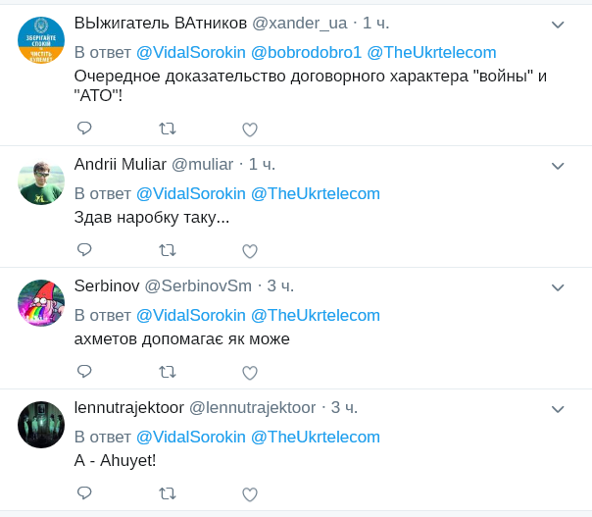Screen dimensions: 592x517
Task: Reply to the xander_ua tweet
Action: pyautogui.click(x=84, y=129)
